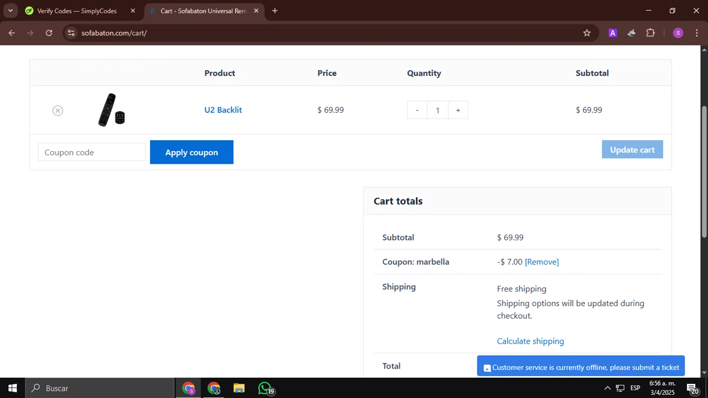
Task: Bookmark this page with the star icon
Action: click(x=587, y=33)
